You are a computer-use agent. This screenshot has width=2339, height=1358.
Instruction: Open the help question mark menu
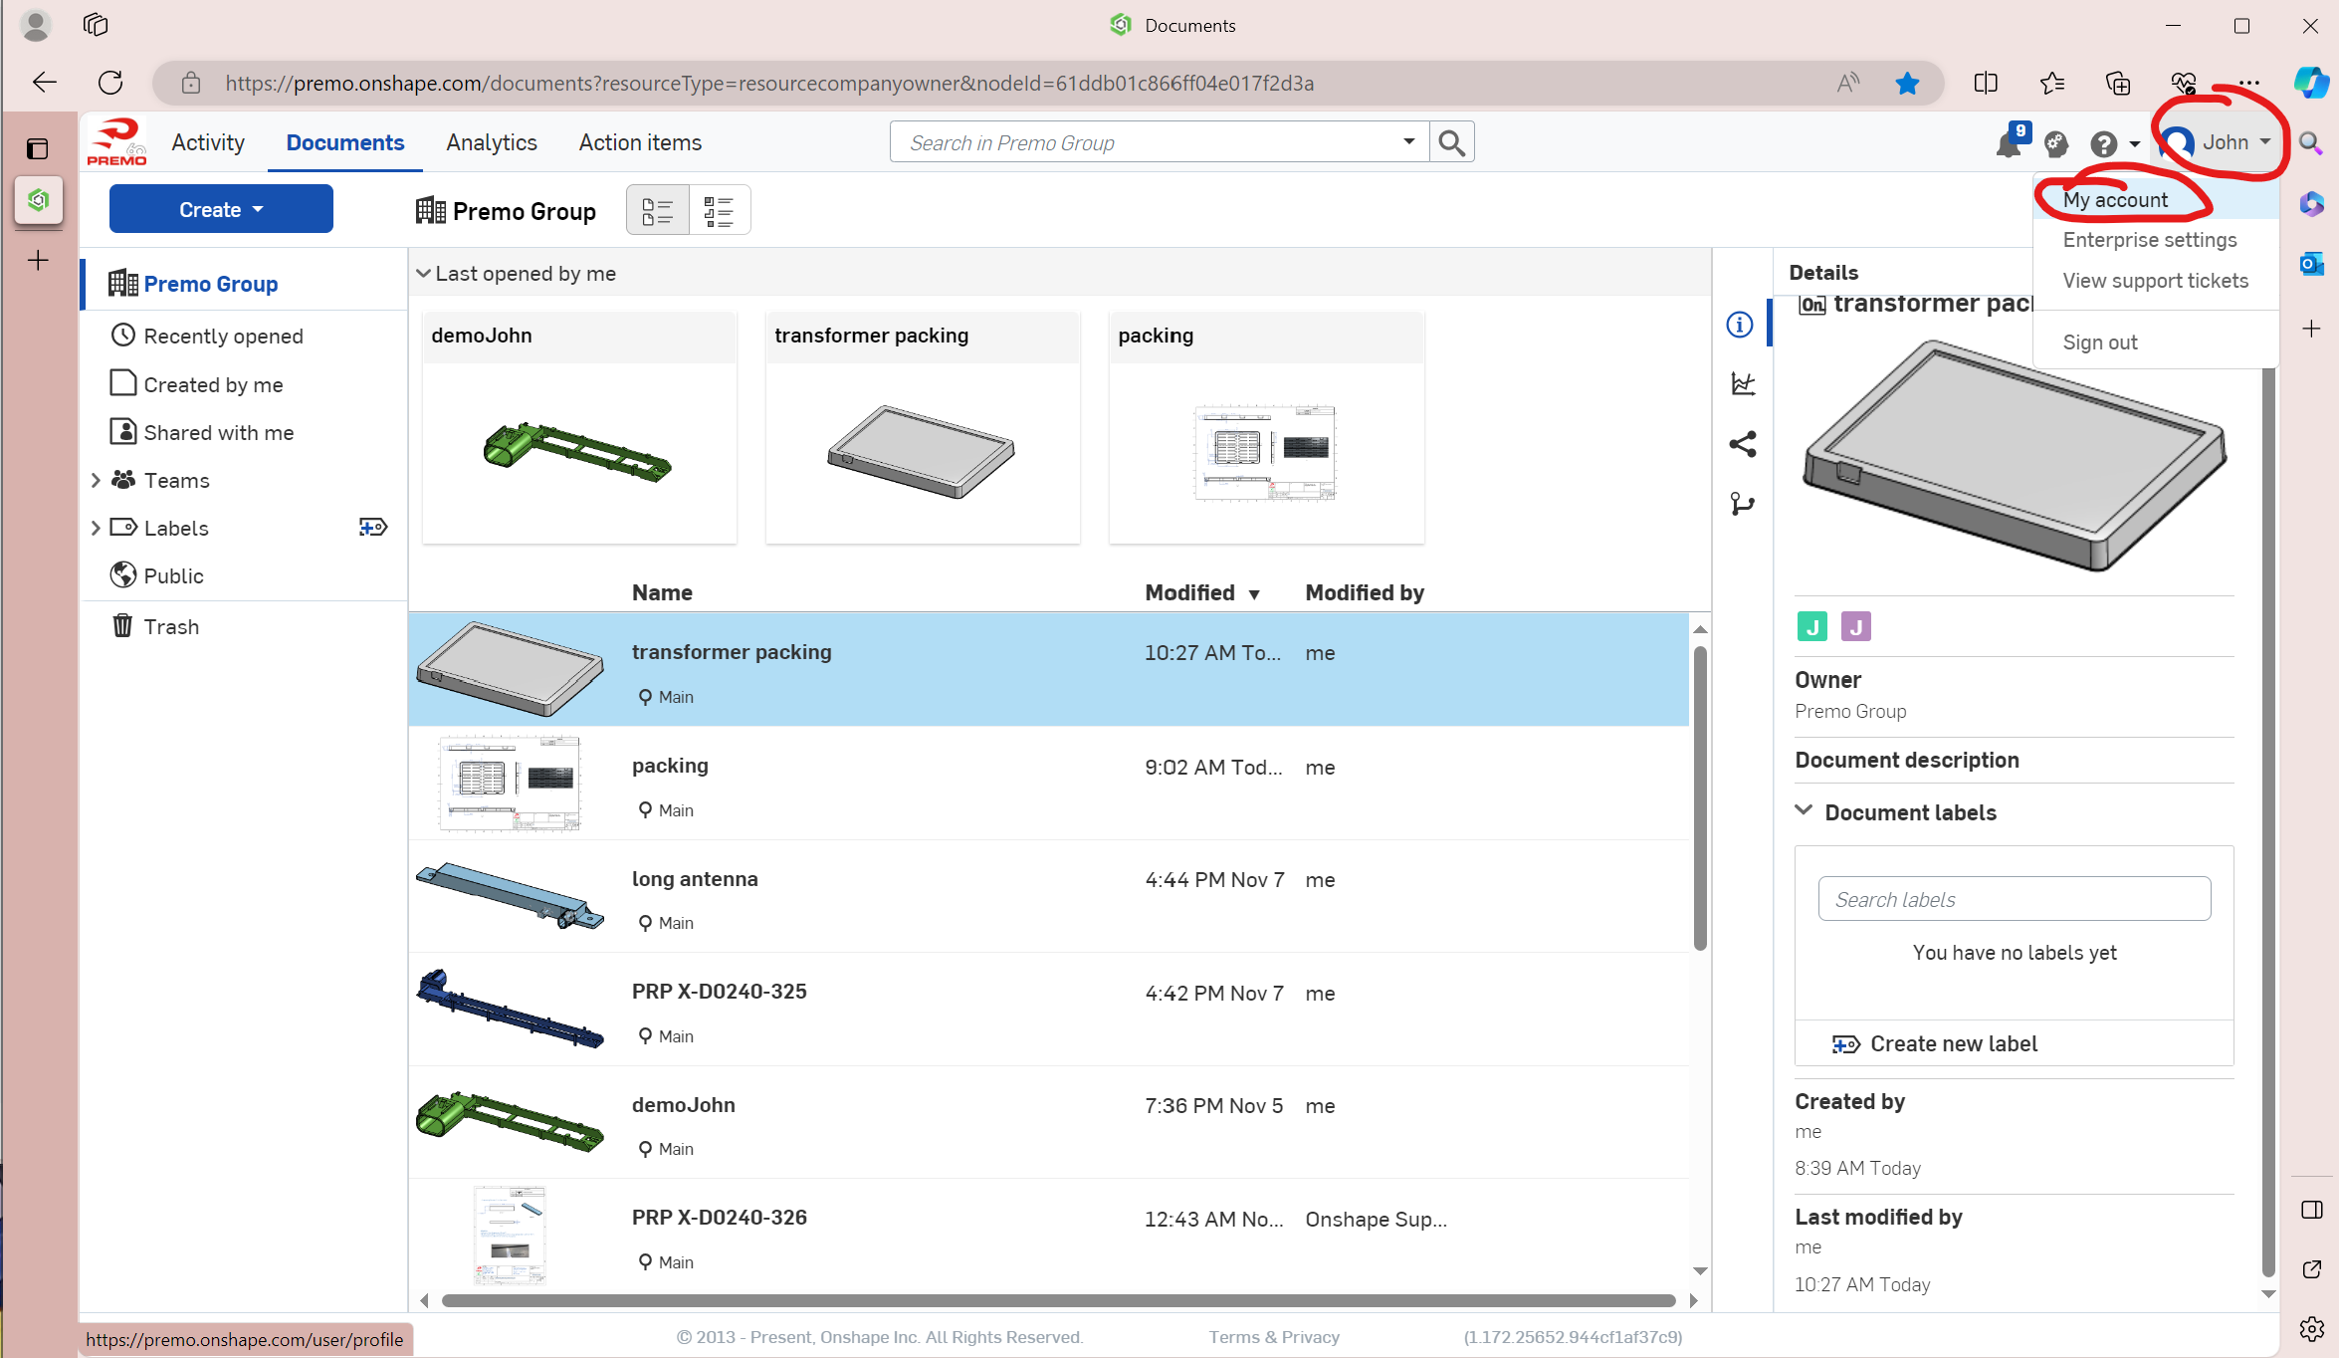pyautogui.click(x=2103, y=144)
